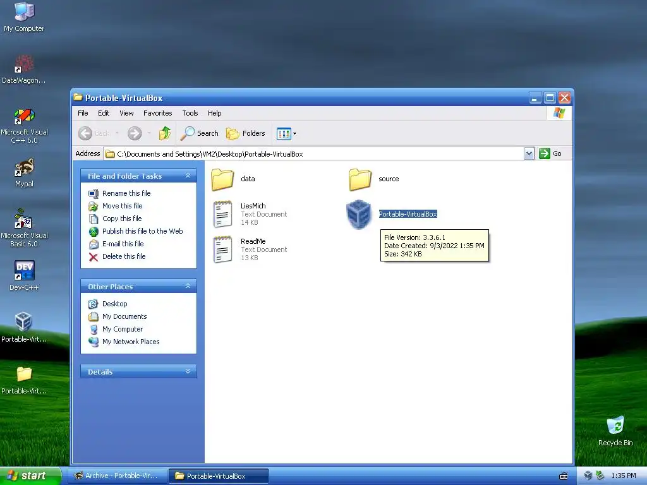Screen dimensions: 647x485
Task: Minimize the Portable-VirtualBox window
Action: [535, 98]
